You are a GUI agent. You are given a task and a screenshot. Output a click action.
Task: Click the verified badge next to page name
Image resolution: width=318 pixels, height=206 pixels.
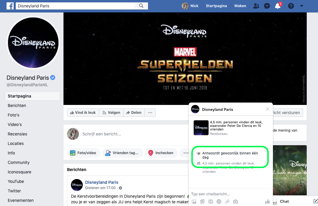tap(53, 78)
